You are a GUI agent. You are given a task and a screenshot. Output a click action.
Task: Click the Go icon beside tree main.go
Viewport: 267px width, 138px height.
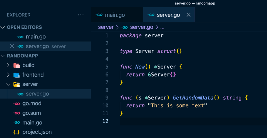click(x=16, y=123)
